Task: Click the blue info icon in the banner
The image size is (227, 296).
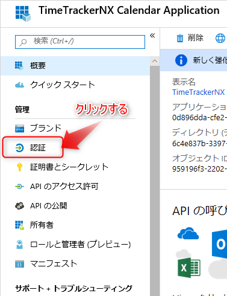Action: point(181,60)
